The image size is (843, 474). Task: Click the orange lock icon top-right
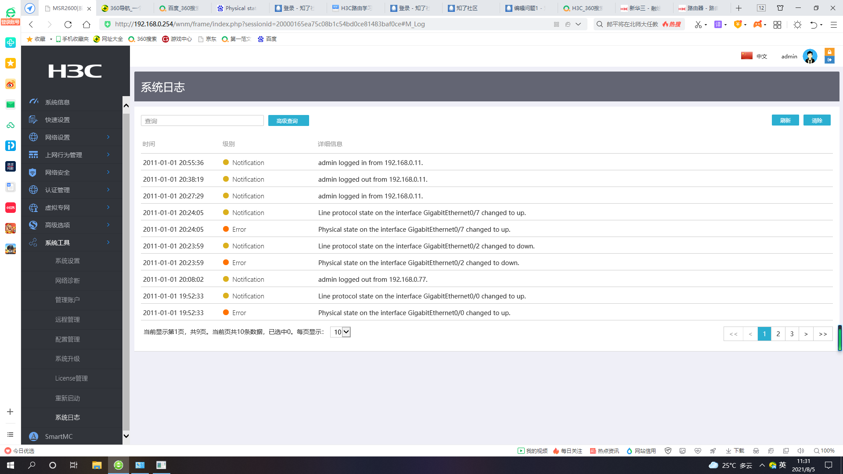tap(829, 52)
